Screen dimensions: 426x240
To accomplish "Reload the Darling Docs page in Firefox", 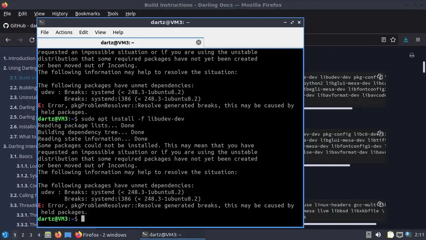I will tap(32, 40).
